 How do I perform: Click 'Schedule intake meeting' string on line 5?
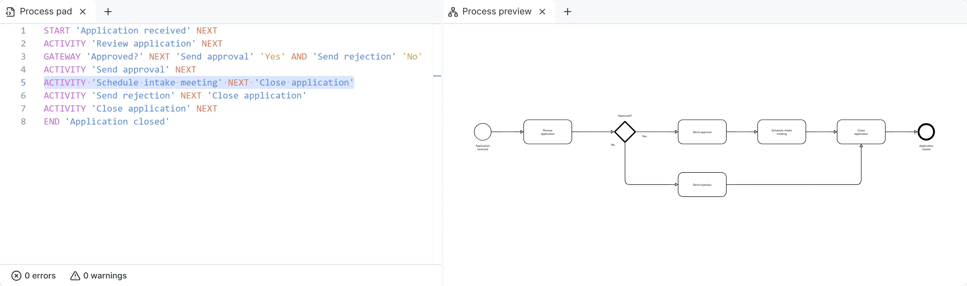[157, 82]
